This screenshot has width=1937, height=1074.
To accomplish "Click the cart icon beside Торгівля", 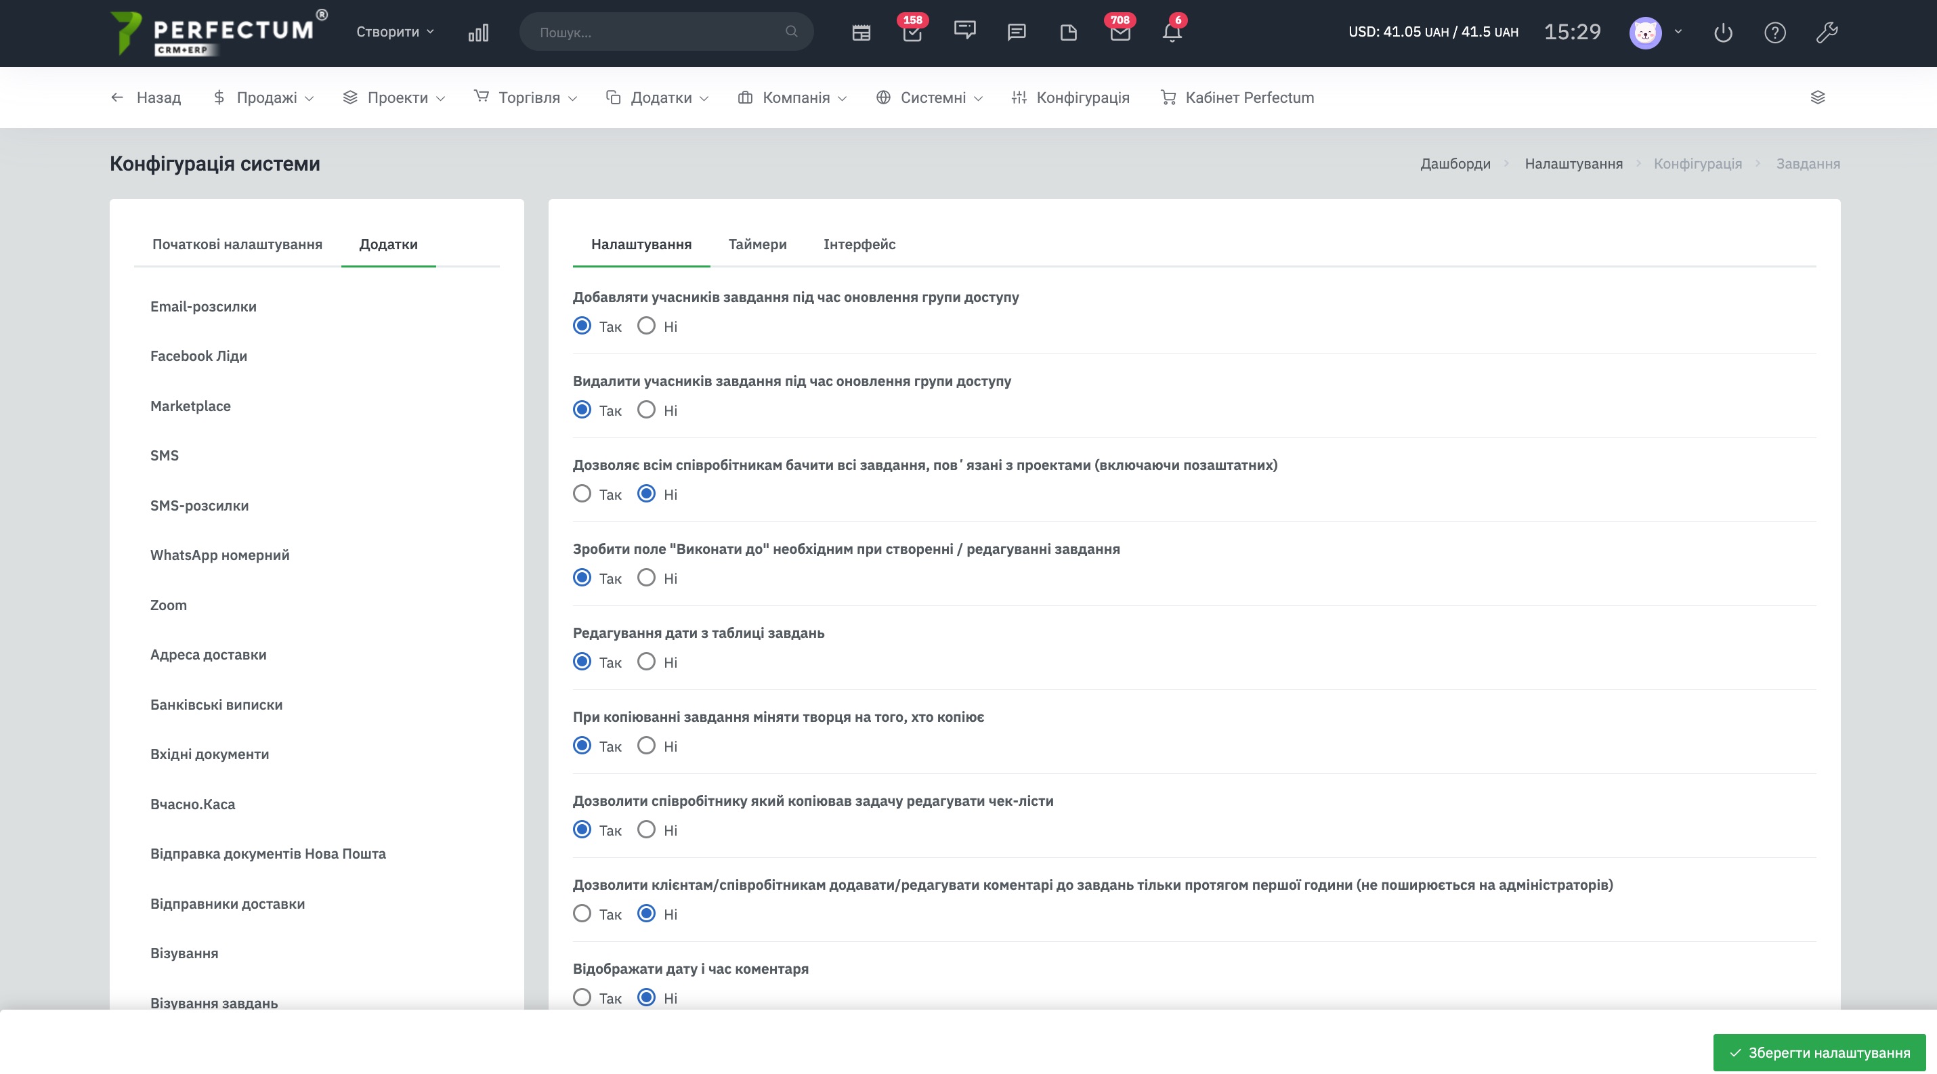I will (x=482, y=96).
